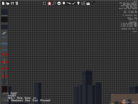Viewport: 138px width, 104px height.
Task: Save the level with the floppy disk icon
Action: 12,3
